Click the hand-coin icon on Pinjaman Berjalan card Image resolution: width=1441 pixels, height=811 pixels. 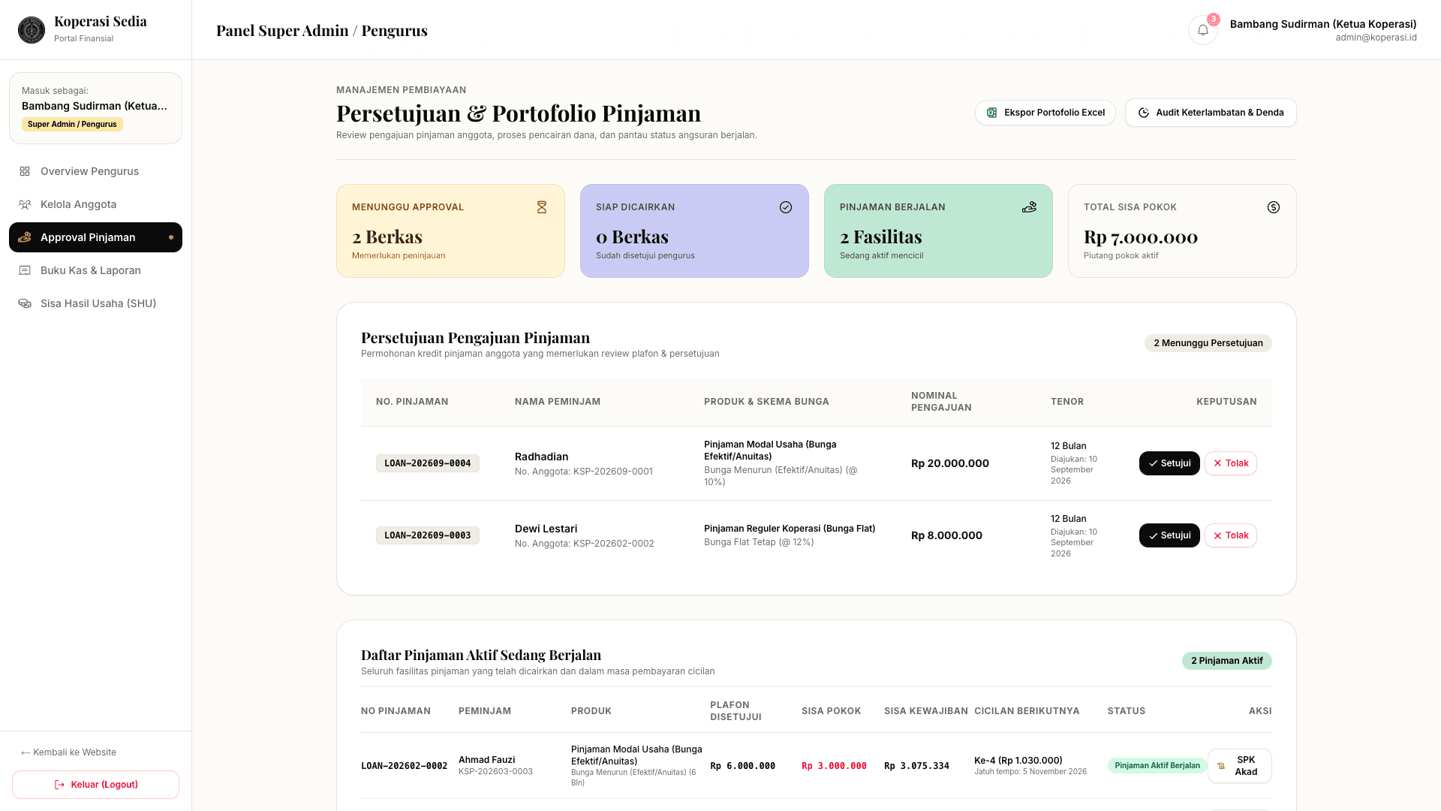point(1029,207)
